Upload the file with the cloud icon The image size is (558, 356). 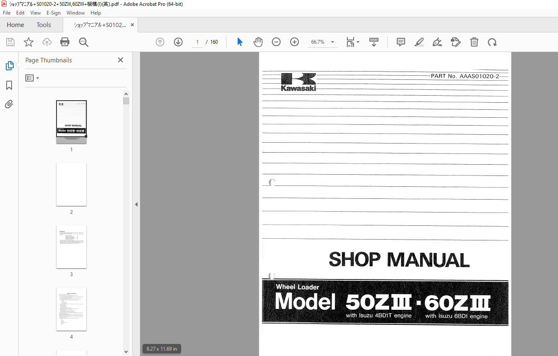(x=47, y=42)
